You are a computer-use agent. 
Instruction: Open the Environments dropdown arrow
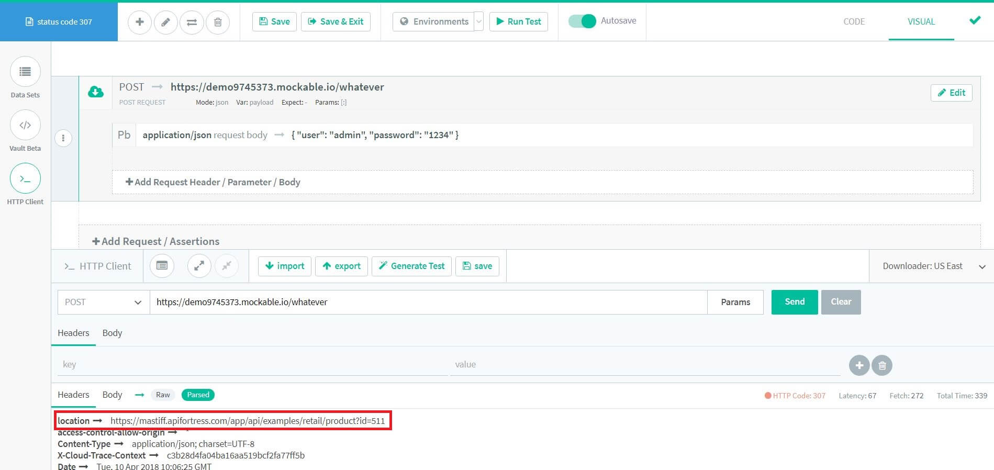[478, 21]
